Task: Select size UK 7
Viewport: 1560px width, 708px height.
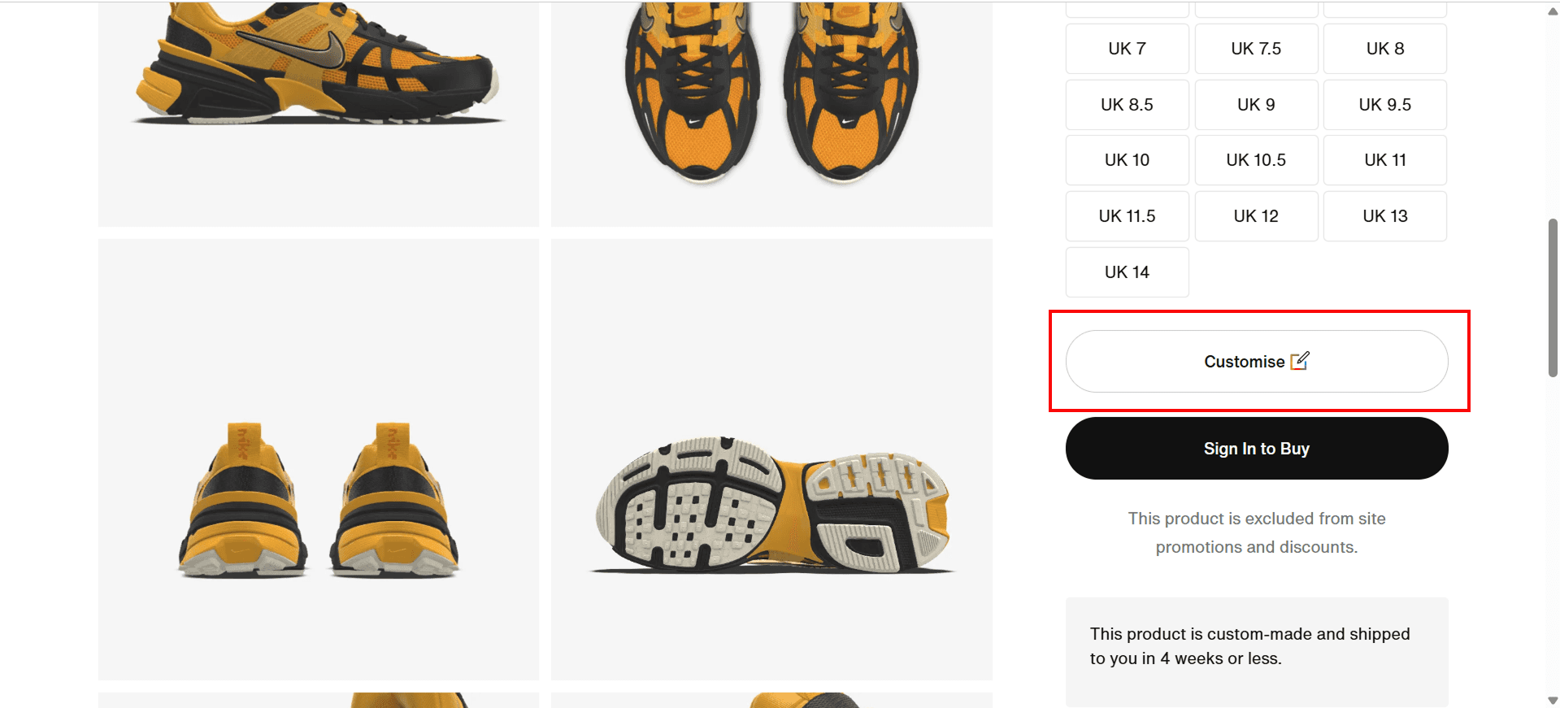Action: click(x=1127, y=49)
